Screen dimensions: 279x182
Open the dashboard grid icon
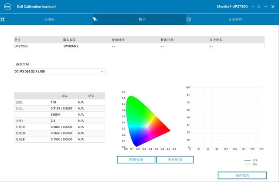[3, 19]
